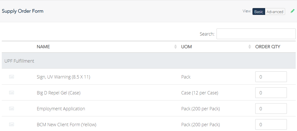Click the green pencil edit icon
The height and width of the screenshot is (131, 297).
(292, 11)
